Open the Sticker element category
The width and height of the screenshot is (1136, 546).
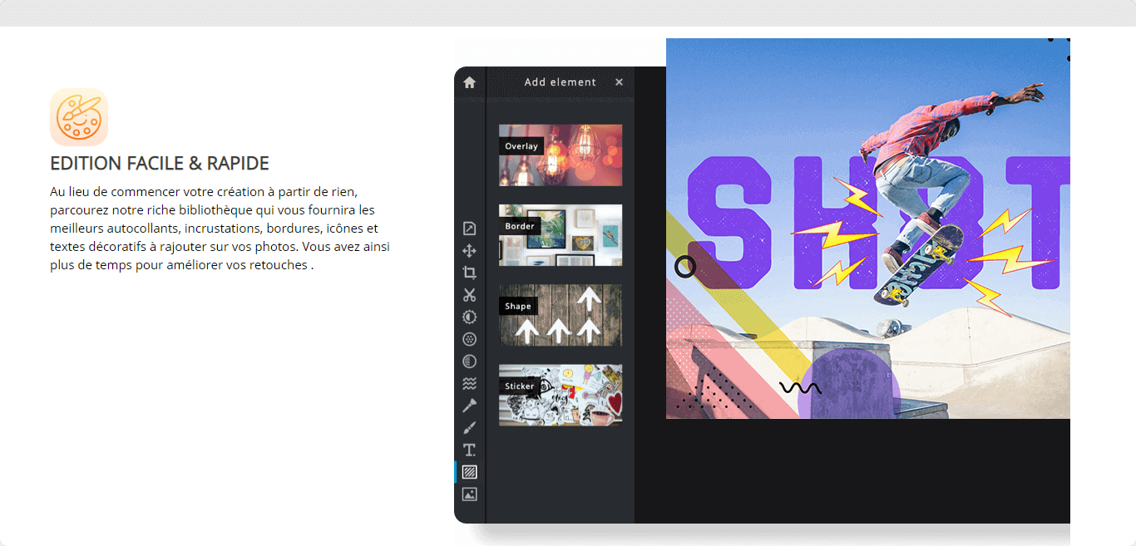560,395
